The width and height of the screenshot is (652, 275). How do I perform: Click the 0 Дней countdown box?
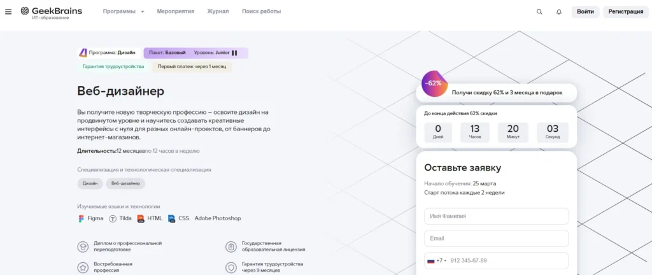click(438, 132)
